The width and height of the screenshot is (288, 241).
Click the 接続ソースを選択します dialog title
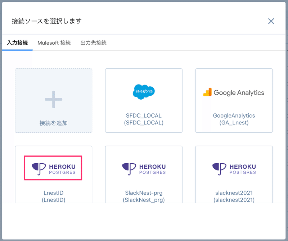[47, 21]
